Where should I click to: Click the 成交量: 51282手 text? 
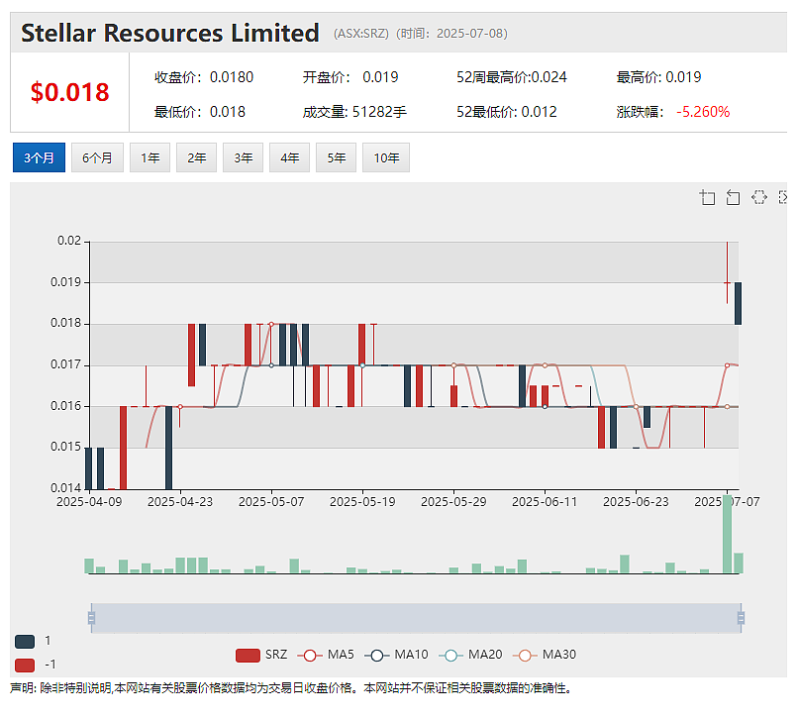354,112
